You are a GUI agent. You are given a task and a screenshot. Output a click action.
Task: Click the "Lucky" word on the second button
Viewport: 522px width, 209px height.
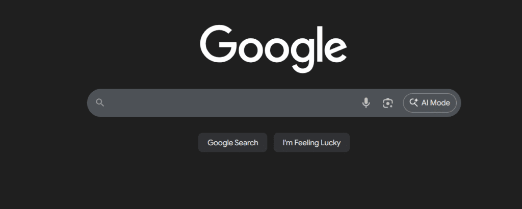pos(330,143)
